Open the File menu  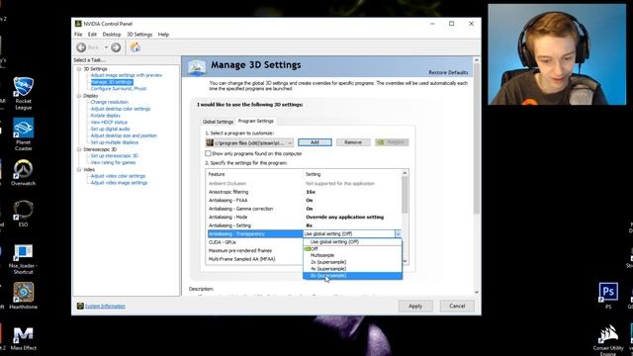coord(78,35)
